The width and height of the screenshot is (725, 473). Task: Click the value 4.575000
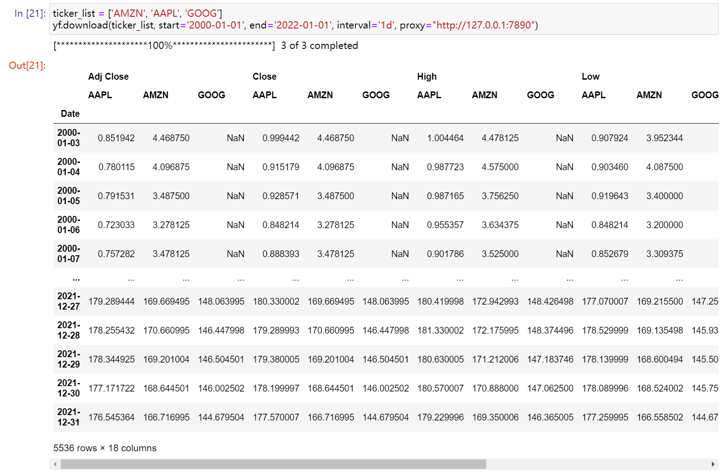click(500, 167)
